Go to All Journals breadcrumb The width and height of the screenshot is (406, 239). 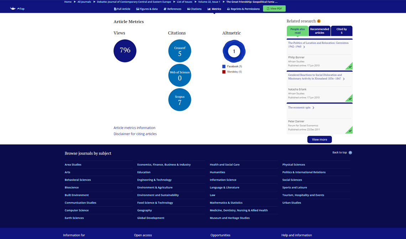84,2
